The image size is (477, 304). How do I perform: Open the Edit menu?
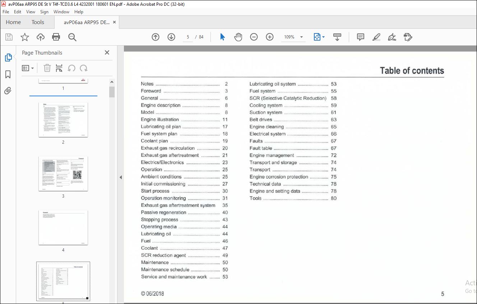tap(18, 12)
